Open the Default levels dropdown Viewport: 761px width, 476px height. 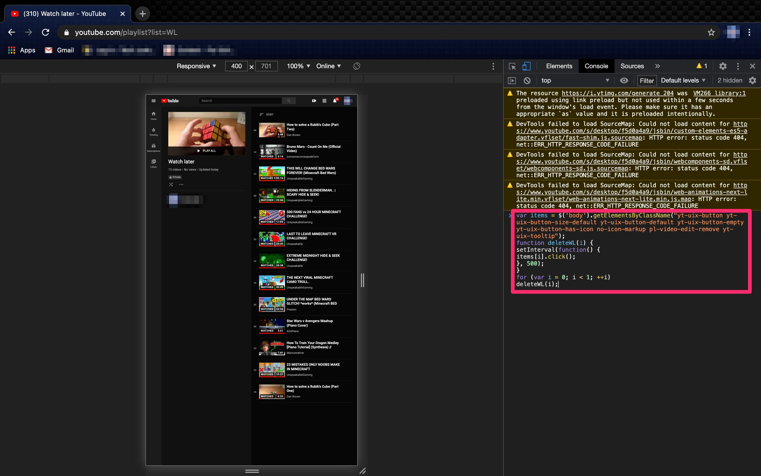(683, 81)
